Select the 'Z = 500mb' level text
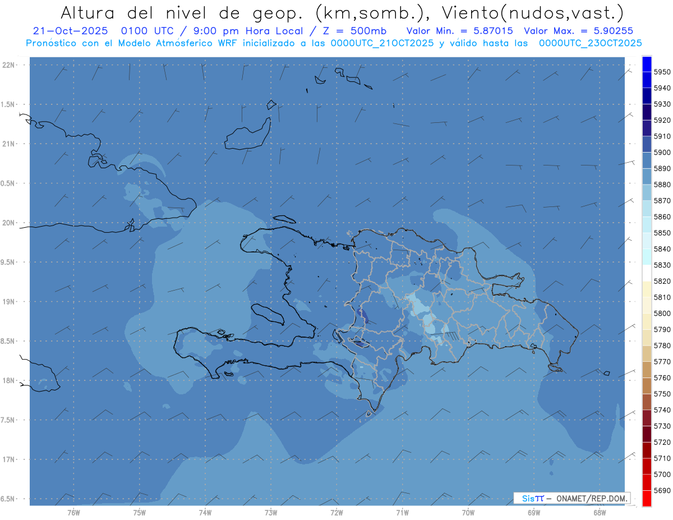673x520 pixels. [x=353, y=31]
